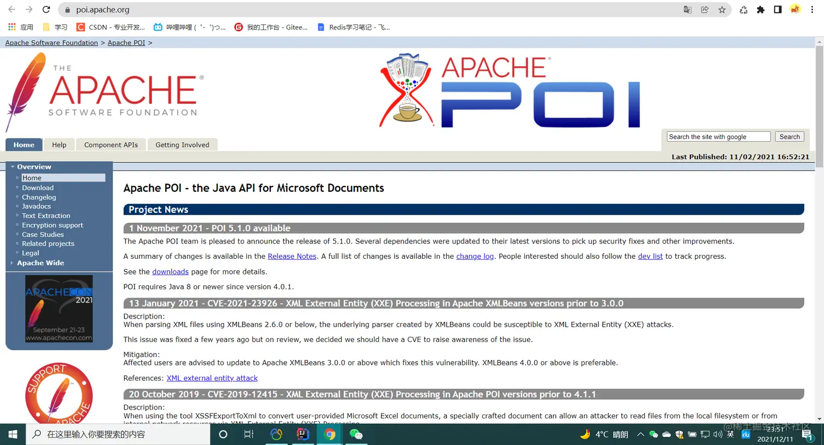This screenshot has width=824, height=445.
Task: Open WeChat from taskbar
Action: 356,434
